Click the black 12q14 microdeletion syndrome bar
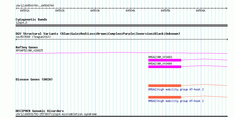This screenshot has width=235, height=118. [121, 116]
